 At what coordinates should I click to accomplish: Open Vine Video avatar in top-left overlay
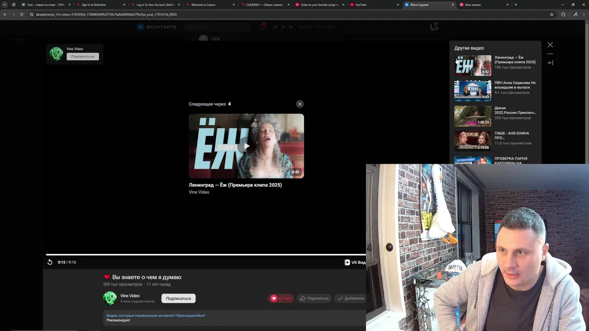(56, 54)
